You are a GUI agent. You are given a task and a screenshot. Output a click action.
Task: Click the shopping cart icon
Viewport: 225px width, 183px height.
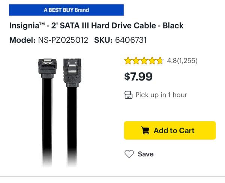point(145,131)
